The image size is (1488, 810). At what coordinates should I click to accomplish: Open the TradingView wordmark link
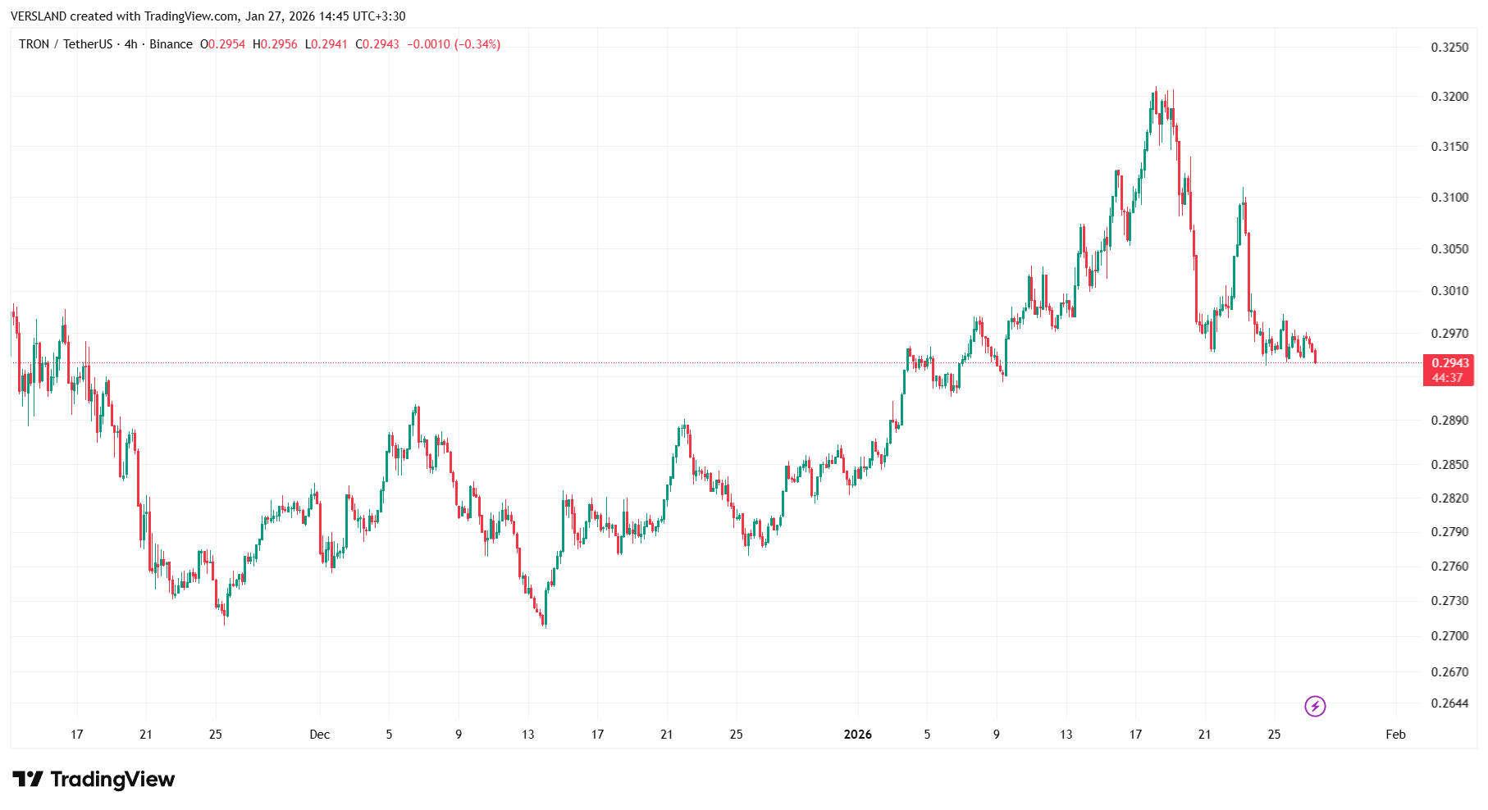pos(112,779)
